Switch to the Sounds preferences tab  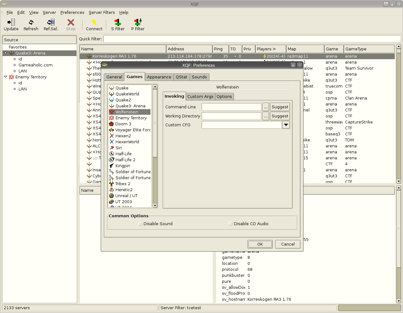199,77
